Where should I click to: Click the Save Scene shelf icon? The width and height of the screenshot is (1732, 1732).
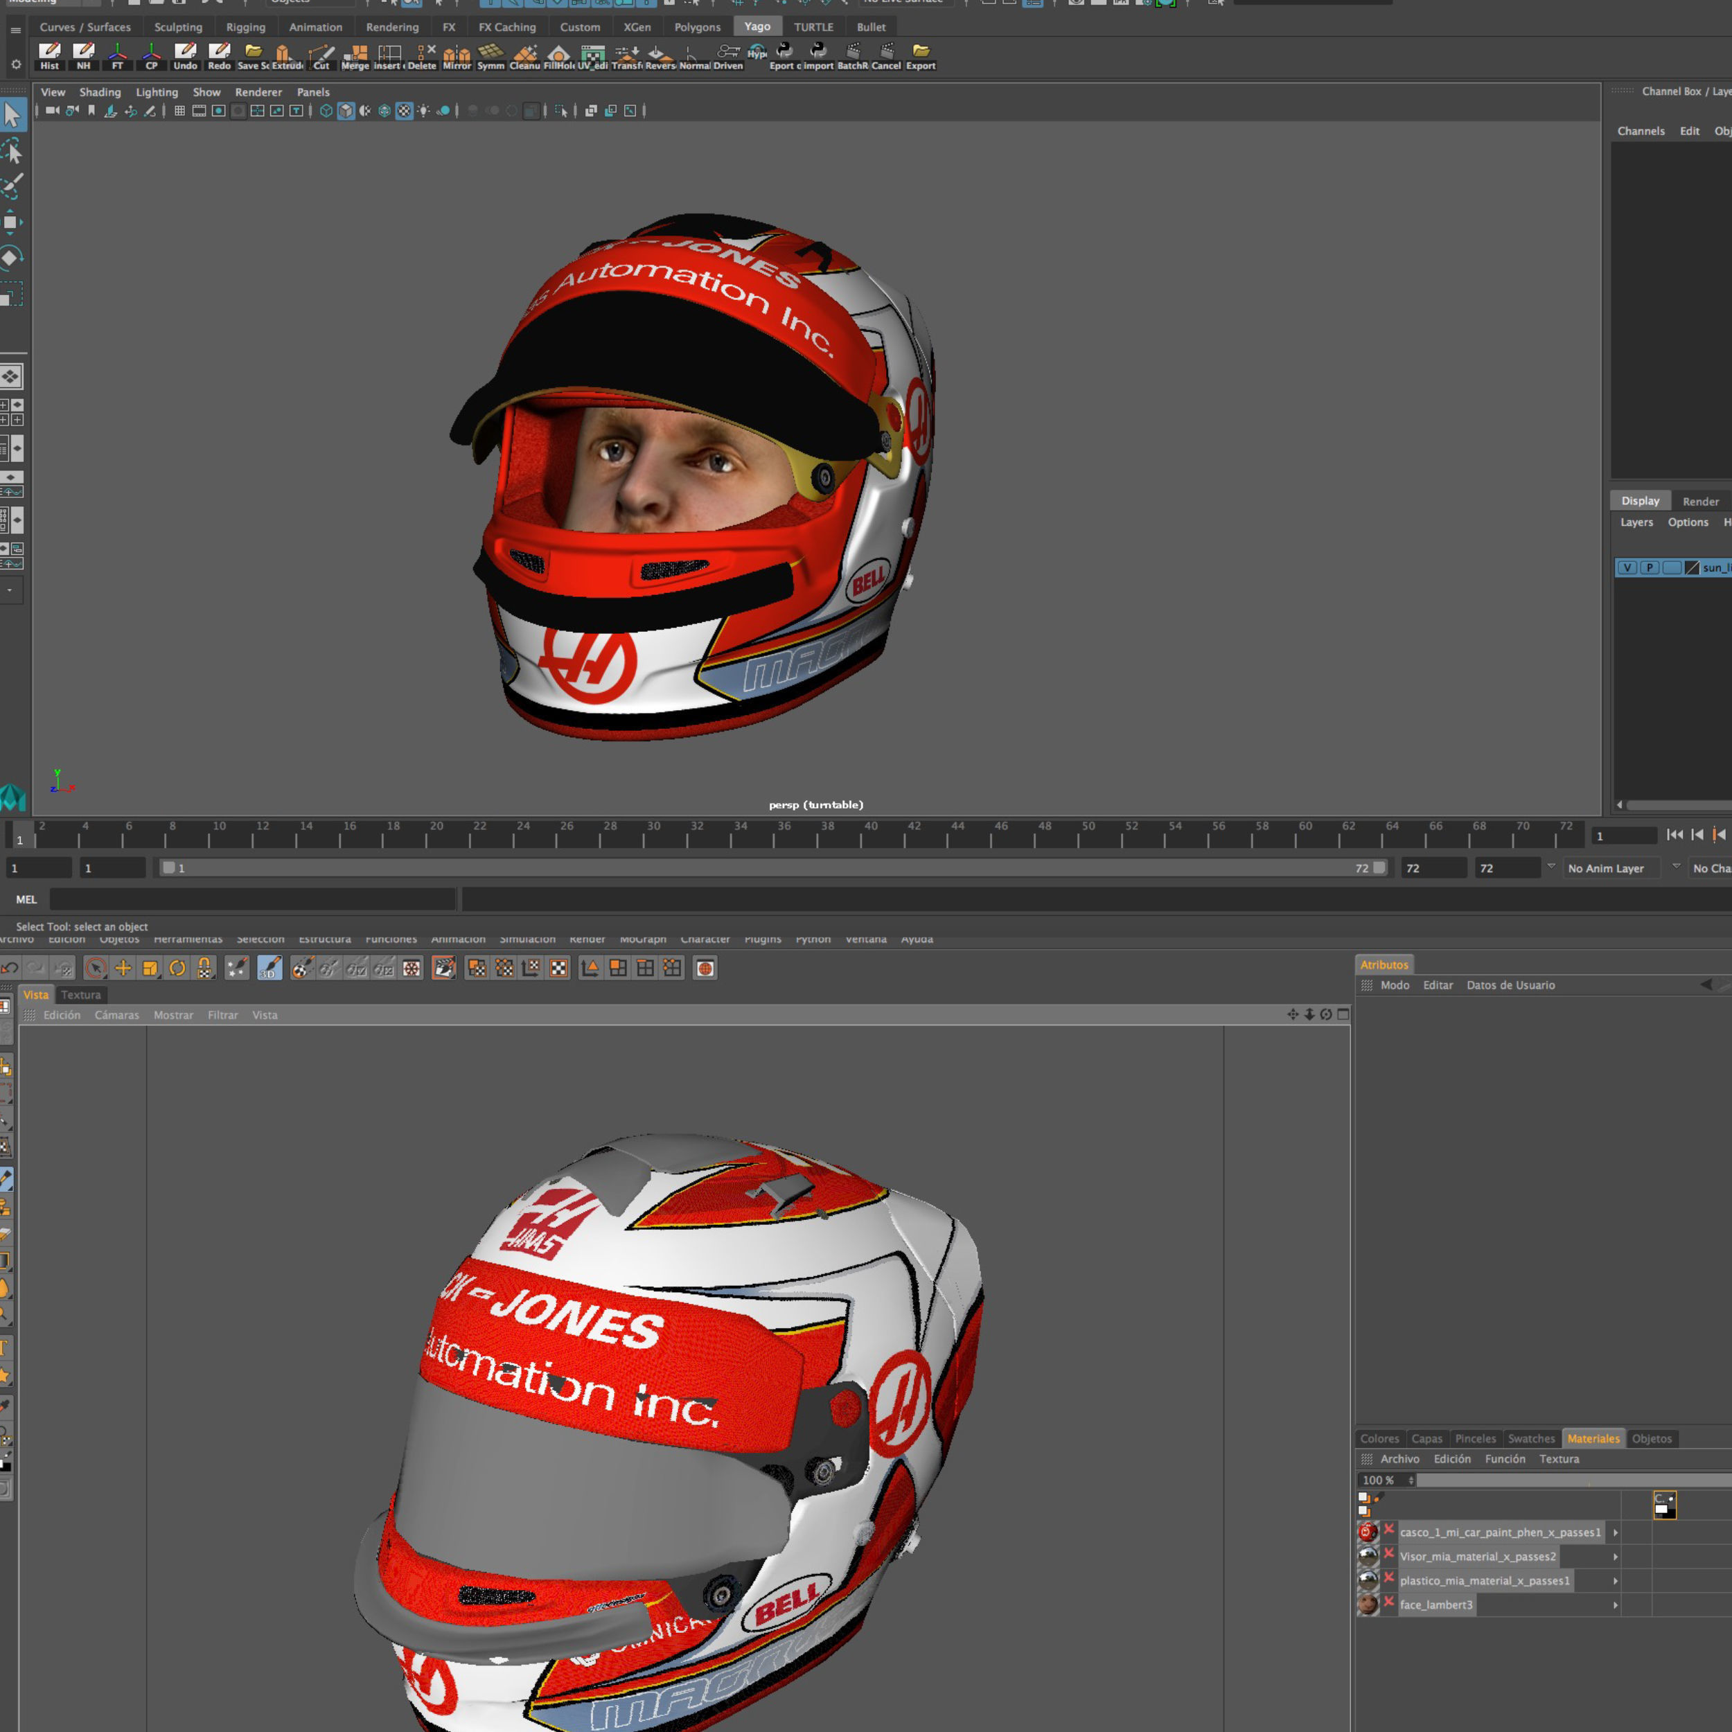(x=253, y=55)
